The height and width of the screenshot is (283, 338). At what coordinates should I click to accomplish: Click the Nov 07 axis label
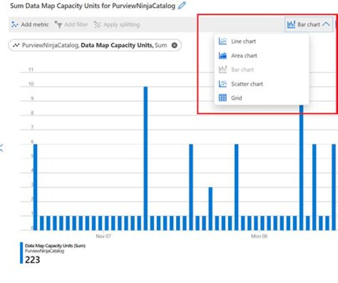(103, 236)
